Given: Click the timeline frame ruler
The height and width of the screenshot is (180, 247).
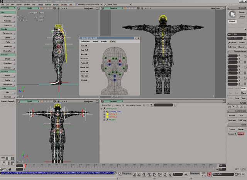Looking at the screenshot, I should click(x=116, y=165).
